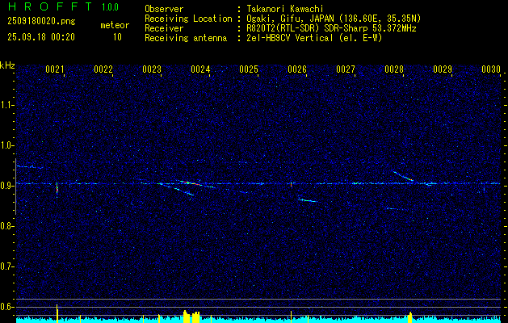Click the 0024 time marker
This screenshot has height=323, width=508.
[x=200, y=69]
